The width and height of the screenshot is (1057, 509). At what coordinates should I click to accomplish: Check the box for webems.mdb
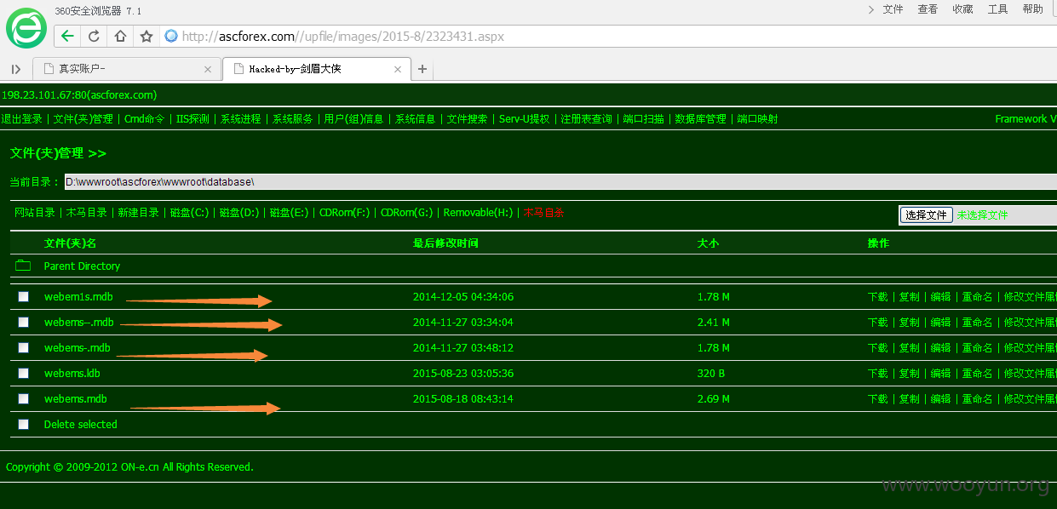24,398
